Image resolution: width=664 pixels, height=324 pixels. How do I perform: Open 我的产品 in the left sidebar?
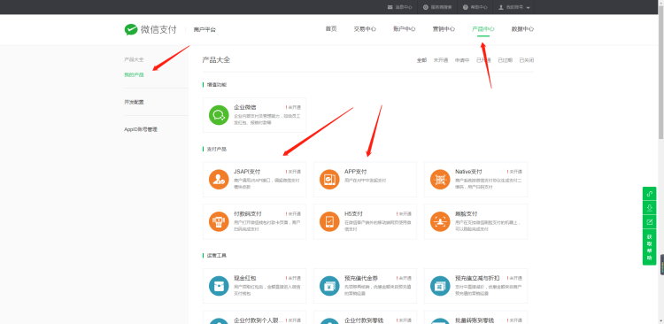[x=134, y=75]
